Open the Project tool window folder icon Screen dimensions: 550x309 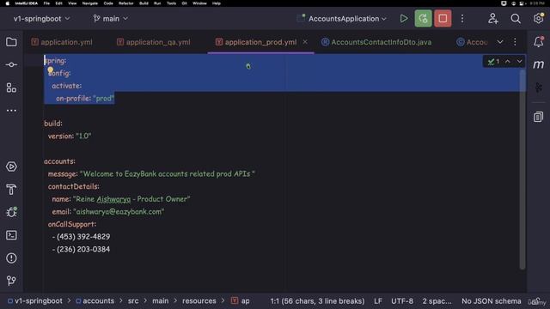11,42
